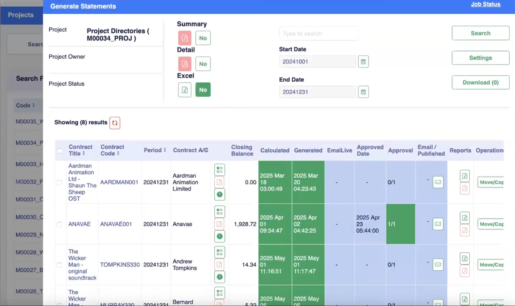Open the Excel report icon for ANAVAE001
Image resolution: width=515 pixels, height=306 pixels.
click(465, 218)
